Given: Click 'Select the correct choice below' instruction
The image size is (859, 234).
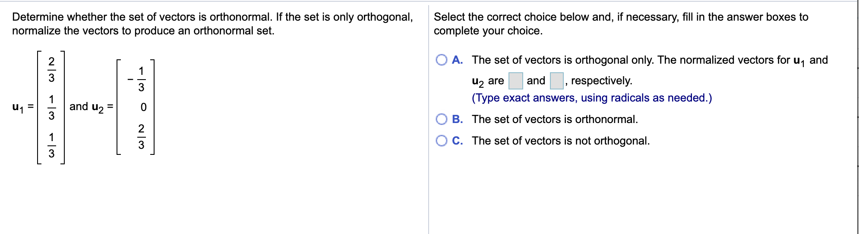Looking at the screenshot, I should coord(621,24).
